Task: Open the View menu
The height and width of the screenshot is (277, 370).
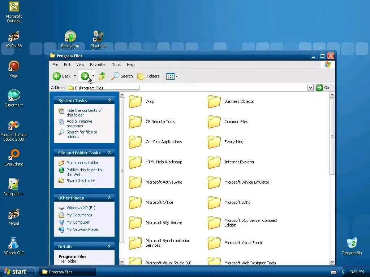Action: [80, 65]
